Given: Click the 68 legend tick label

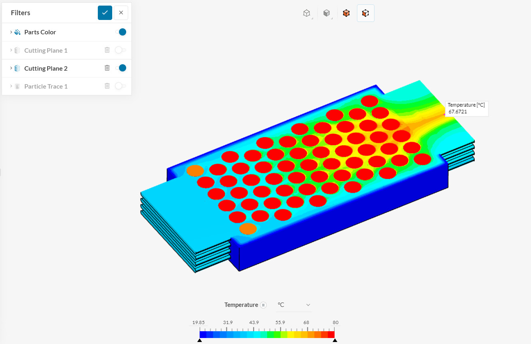Looking at the screenshot, I should [306, 322].
